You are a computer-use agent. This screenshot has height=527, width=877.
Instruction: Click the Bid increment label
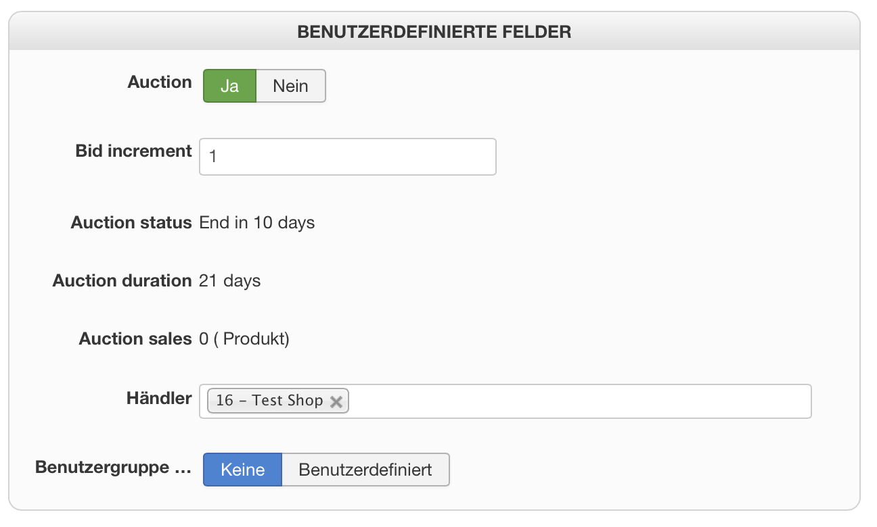tap(133, 151)
